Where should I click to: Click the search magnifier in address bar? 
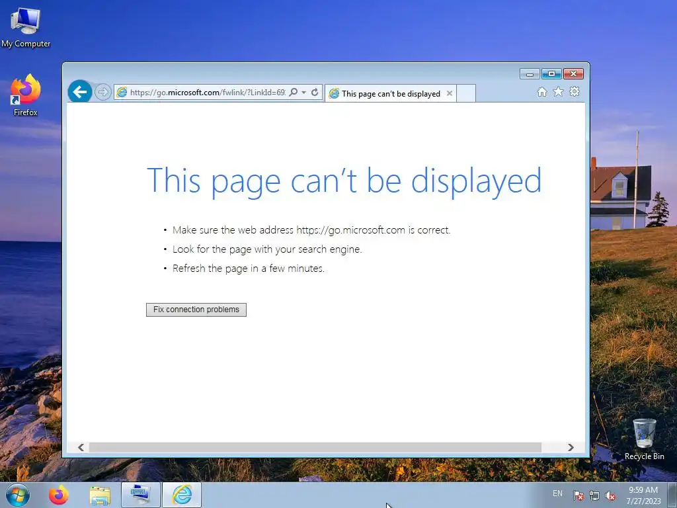click(293, 92)
